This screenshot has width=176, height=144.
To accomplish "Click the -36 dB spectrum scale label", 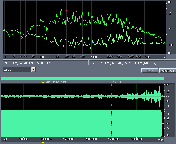I will [170, 14].
